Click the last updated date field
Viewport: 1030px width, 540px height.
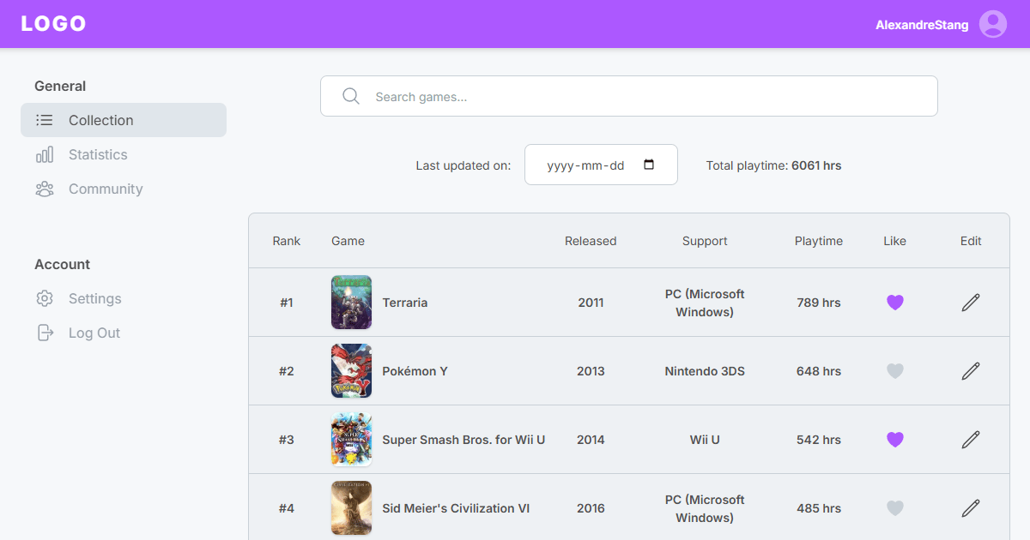point(601,165)
